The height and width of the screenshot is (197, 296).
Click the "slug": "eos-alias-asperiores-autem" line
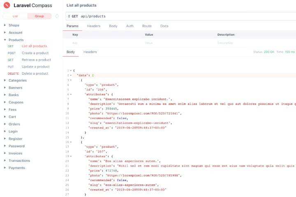click(123, 185)
